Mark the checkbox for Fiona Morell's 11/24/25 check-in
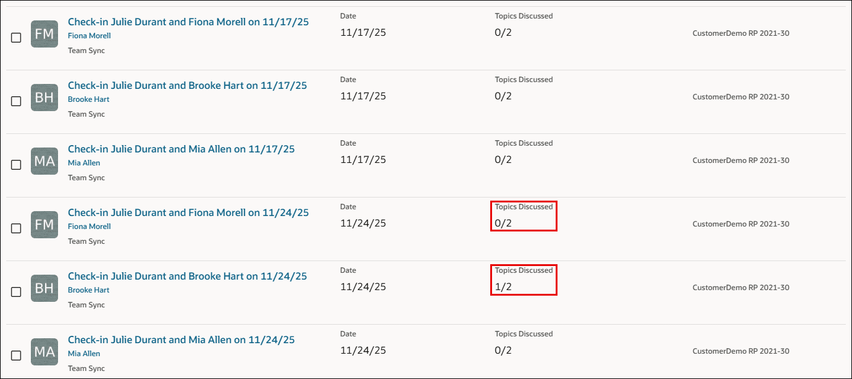852x379 pixels. 16,228
